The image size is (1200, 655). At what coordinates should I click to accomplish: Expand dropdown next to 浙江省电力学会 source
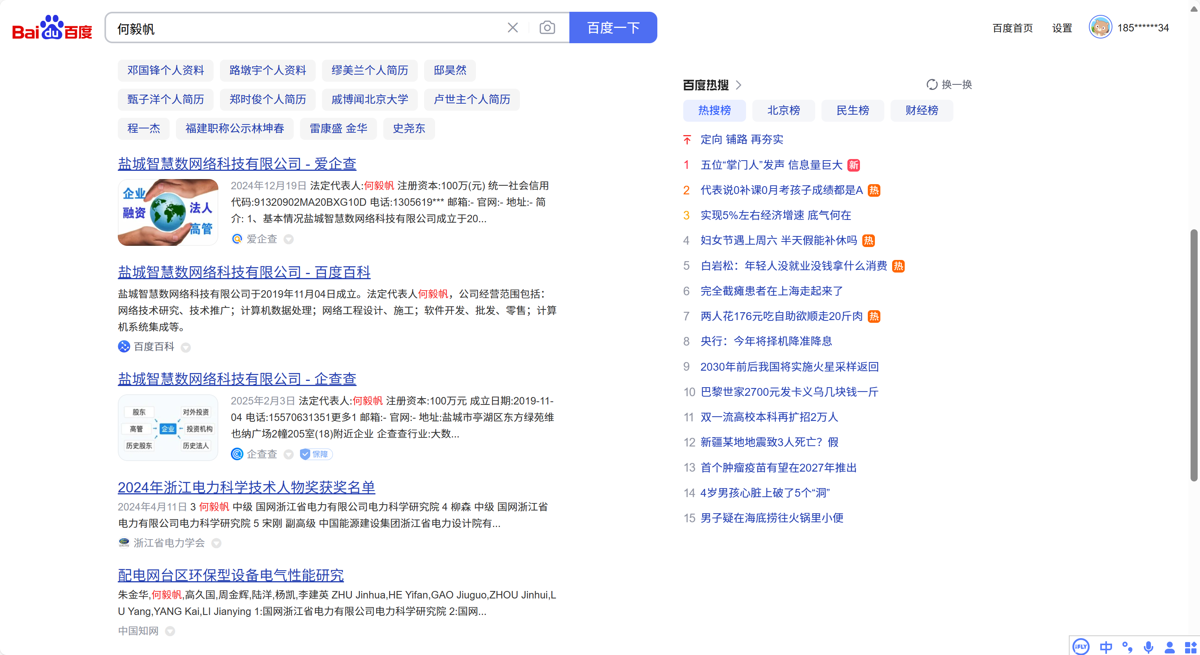click(216, 543)
